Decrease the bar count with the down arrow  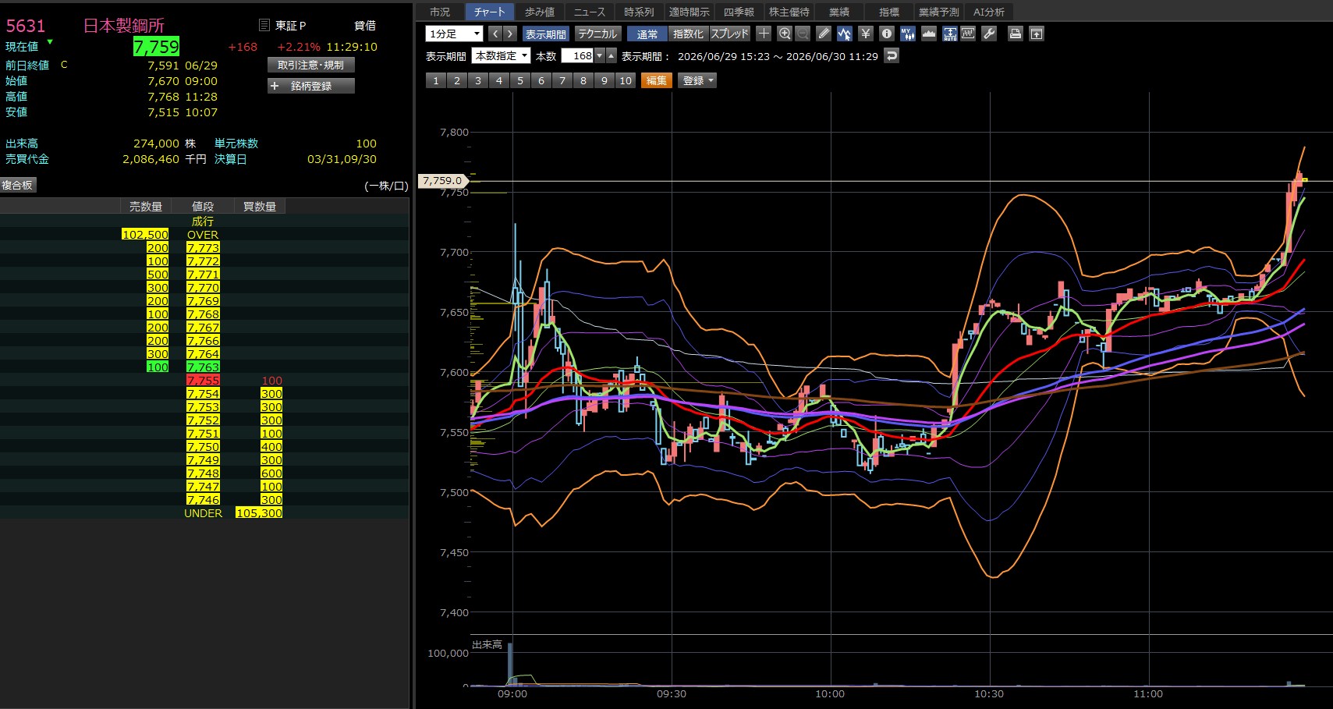tap(599, 55)
